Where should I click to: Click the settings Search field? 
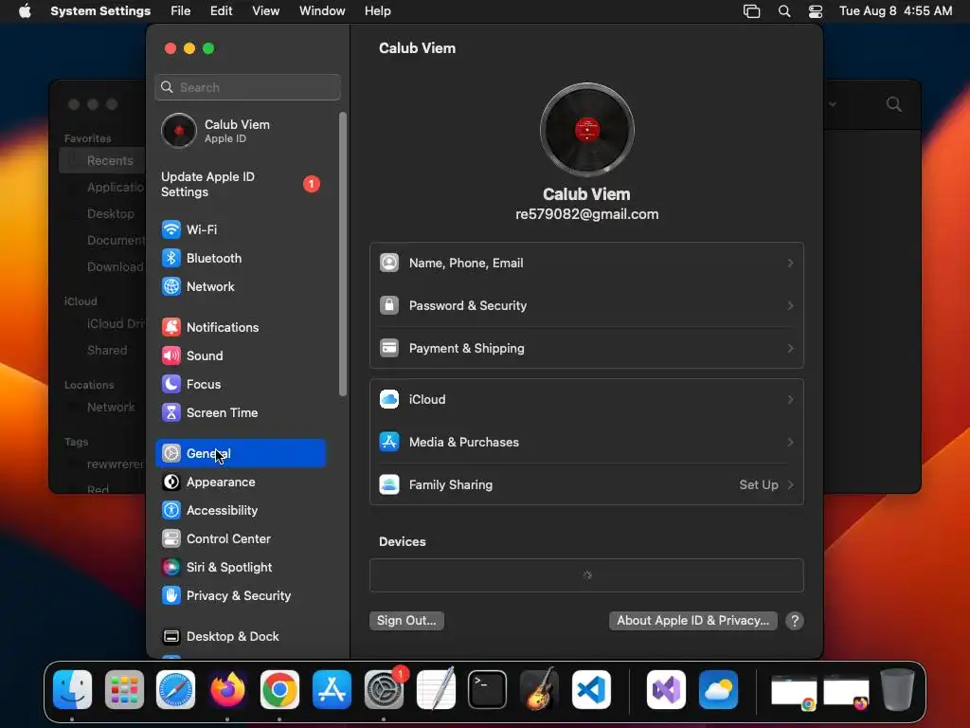click(x=247, y=87)
